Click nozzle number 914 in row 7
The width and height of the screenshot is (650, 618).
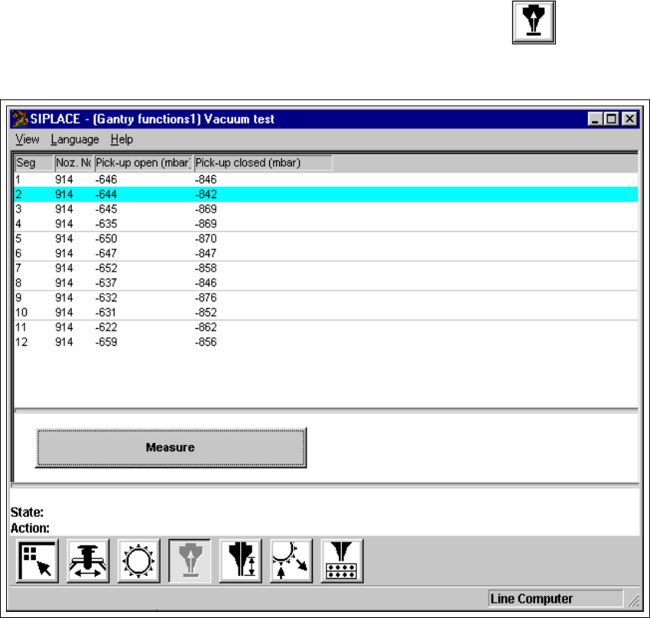64,268
